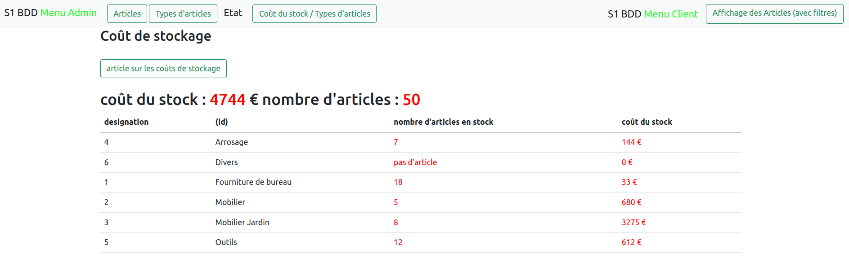Click 'nombre d'articles en stock' column header
This screenshot has width=849, height=267.
(x=443, y=122)
